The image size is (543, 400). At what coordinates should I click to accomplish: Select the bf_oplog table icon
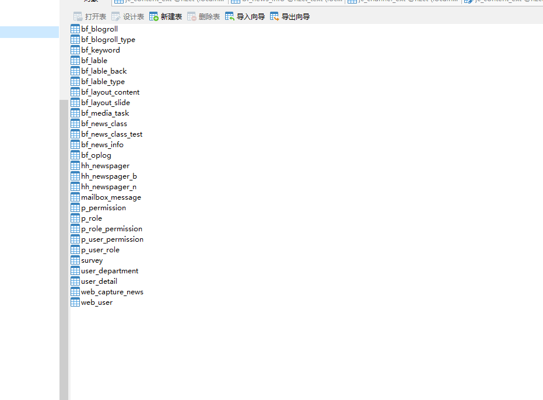click(x=75, y=155)
